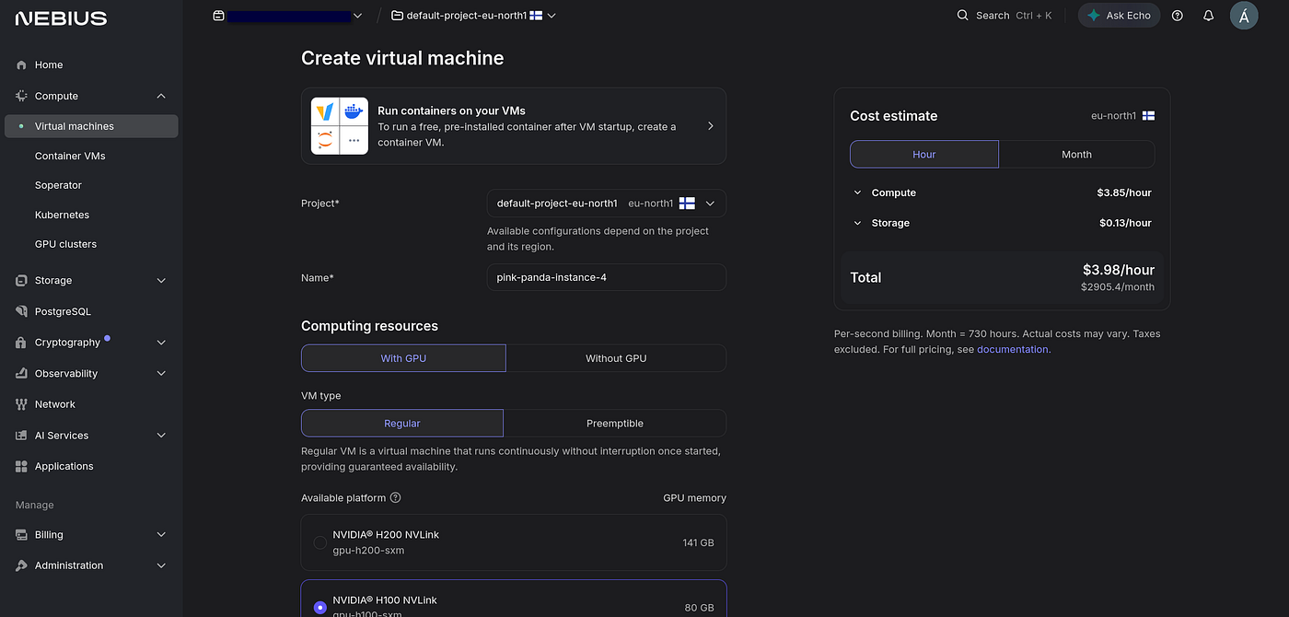Screen dimensions: 1289x617
Task: Select Preemptible VM type
Action: click(x=615, y=424)
